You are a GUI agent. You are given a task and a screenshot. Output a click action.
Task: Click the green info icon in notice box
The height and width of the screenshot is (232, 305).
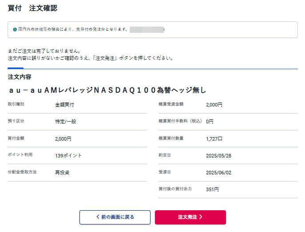(15, 30)
